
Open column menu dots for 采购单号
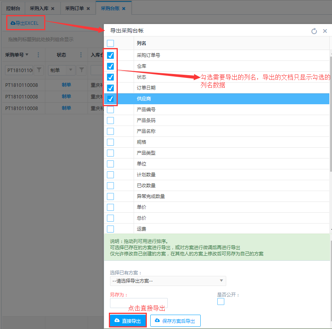click(x=38, y=55)
